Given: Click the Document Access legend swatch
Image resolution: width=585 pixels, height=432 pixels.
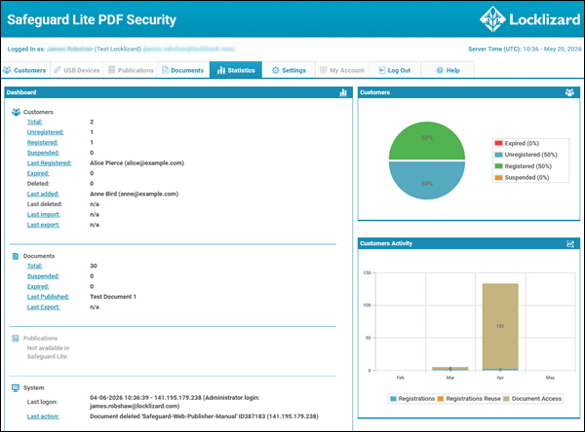Looking at the screenshot, I should pyautogui.click(x=506, y=399).
